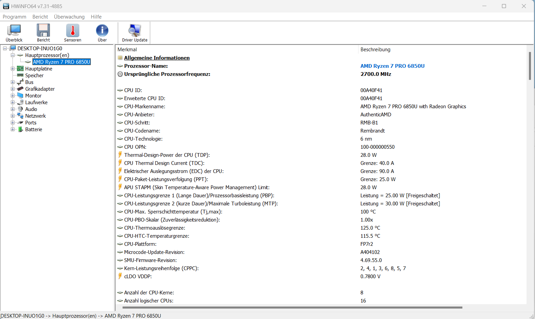Open the Überwachung menu

coord(69,17)
